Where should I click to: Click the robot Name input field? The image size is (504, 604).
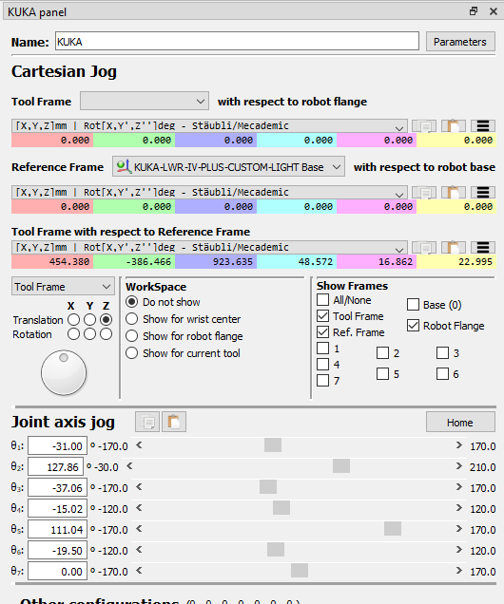pos(237,41)
